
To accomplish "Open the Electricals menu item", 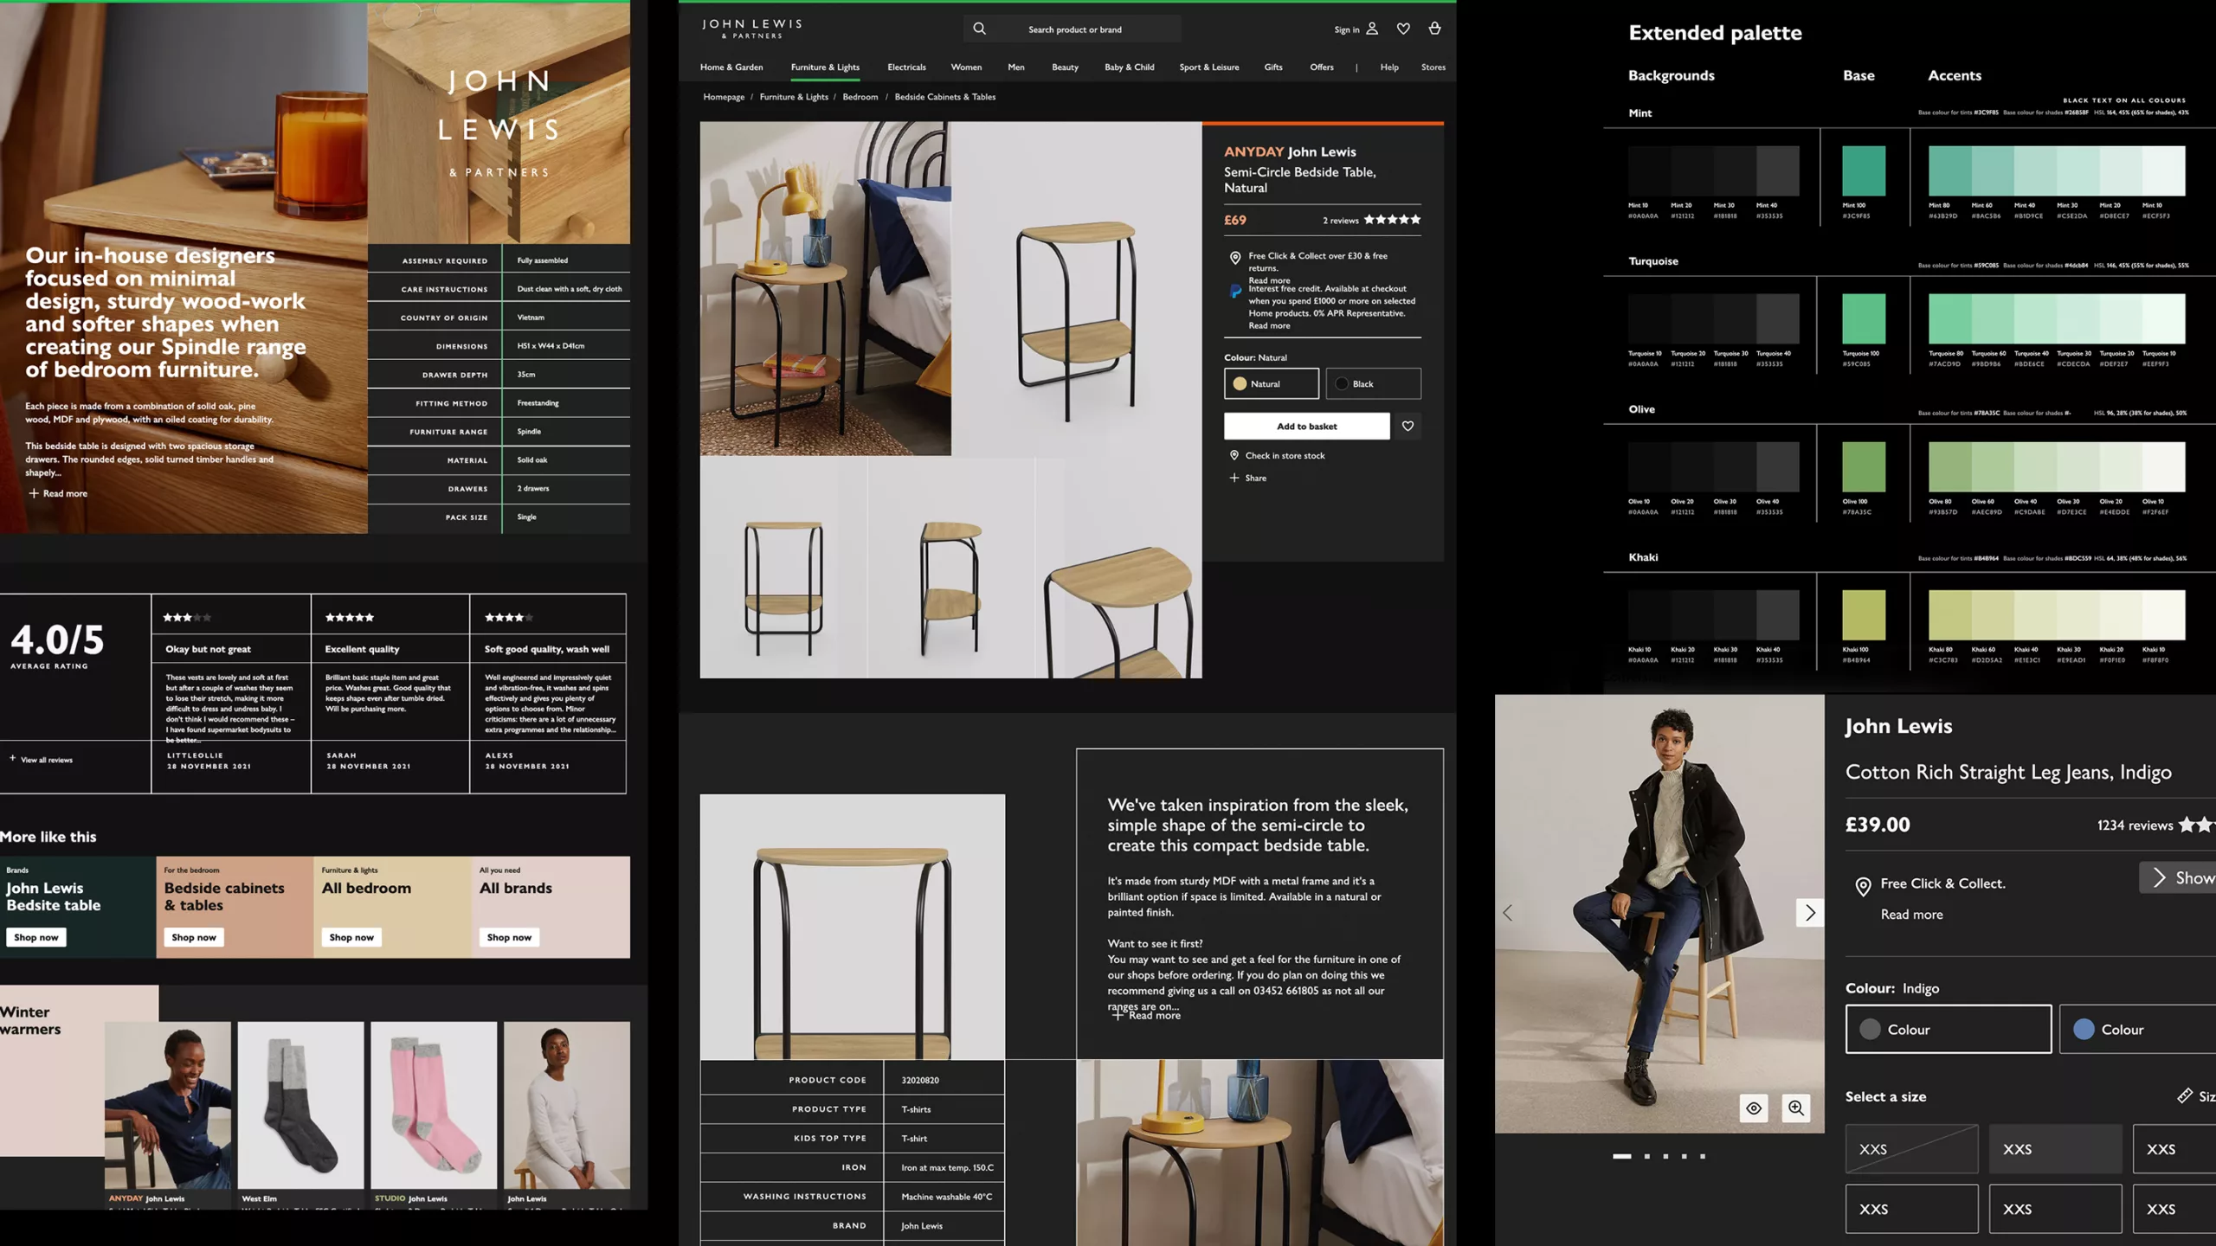I will [906, 67].
